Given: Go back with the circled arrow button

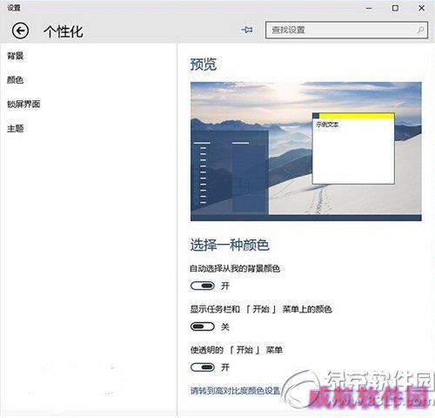Looking at the screenshot, I should click(x=20, y=30).
